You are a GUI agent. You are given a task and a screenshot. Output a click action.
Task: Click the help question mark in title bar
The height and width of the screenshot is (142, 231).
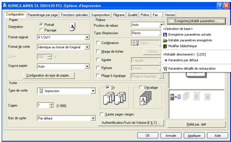point(219,5)
